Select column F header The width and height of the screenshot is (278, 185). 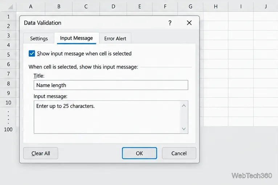pyautogui.click(x=165, y=7)
